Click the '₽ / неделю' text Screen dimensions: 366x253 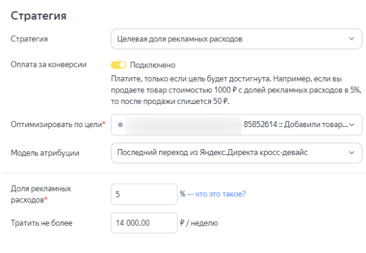tap(199, 223)
